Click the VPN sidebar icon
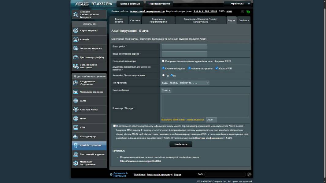Viewport: 326px width, 183px height. pyautogui.click(x=76, y=127)
